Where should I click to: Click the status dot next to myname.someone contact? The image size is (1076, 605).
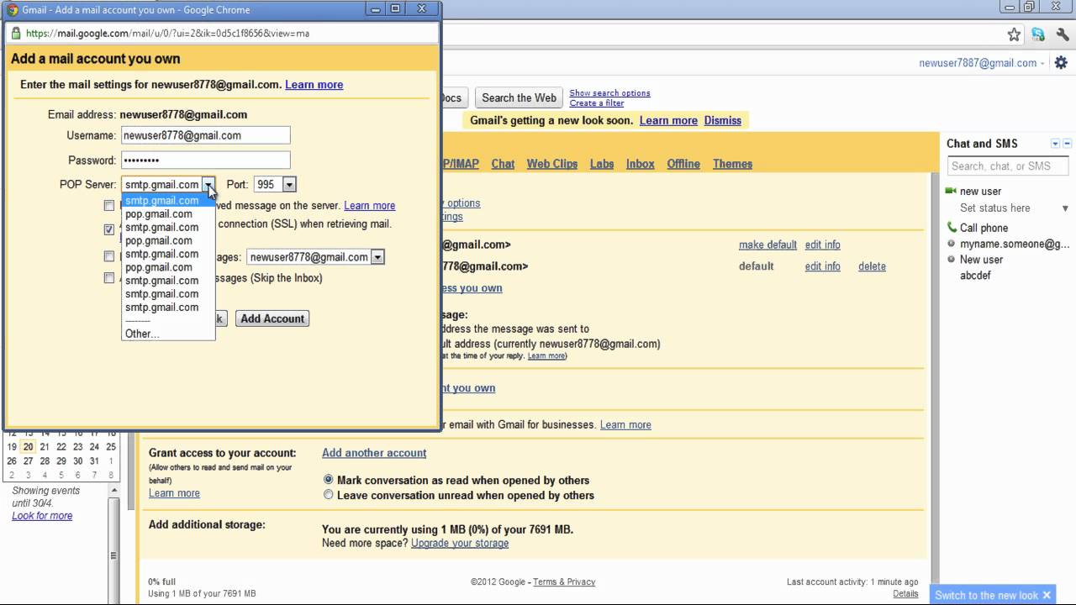[x=951, y=244]
